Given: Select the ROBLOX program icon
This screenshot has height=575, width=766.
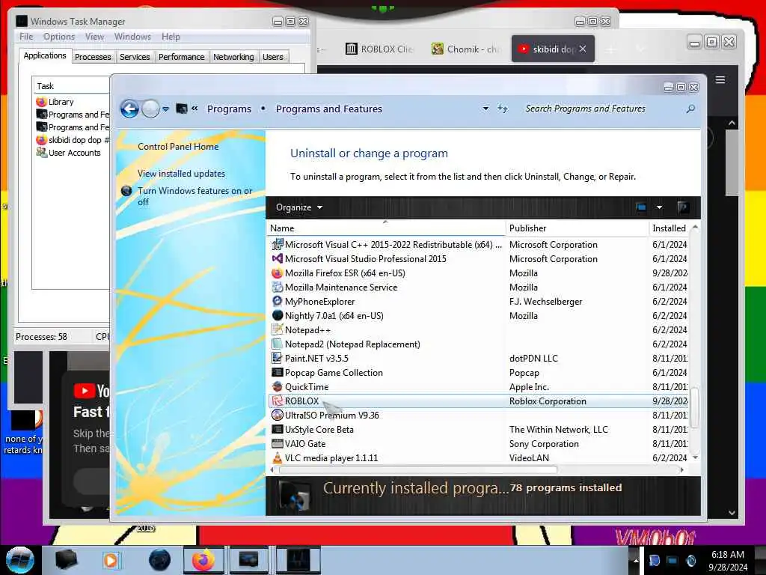Looking at the screenshot, I should coord(277,401).
